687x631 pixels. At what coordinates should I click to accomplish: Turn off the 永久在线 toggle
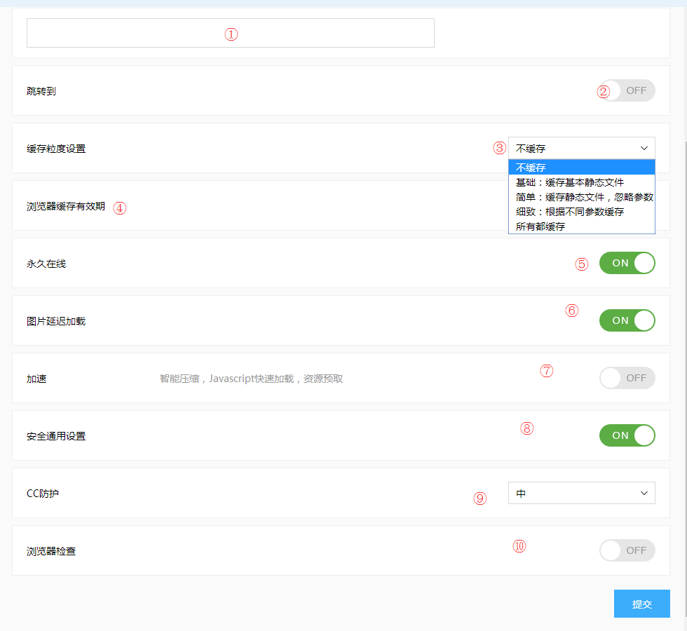coord(627,263)
